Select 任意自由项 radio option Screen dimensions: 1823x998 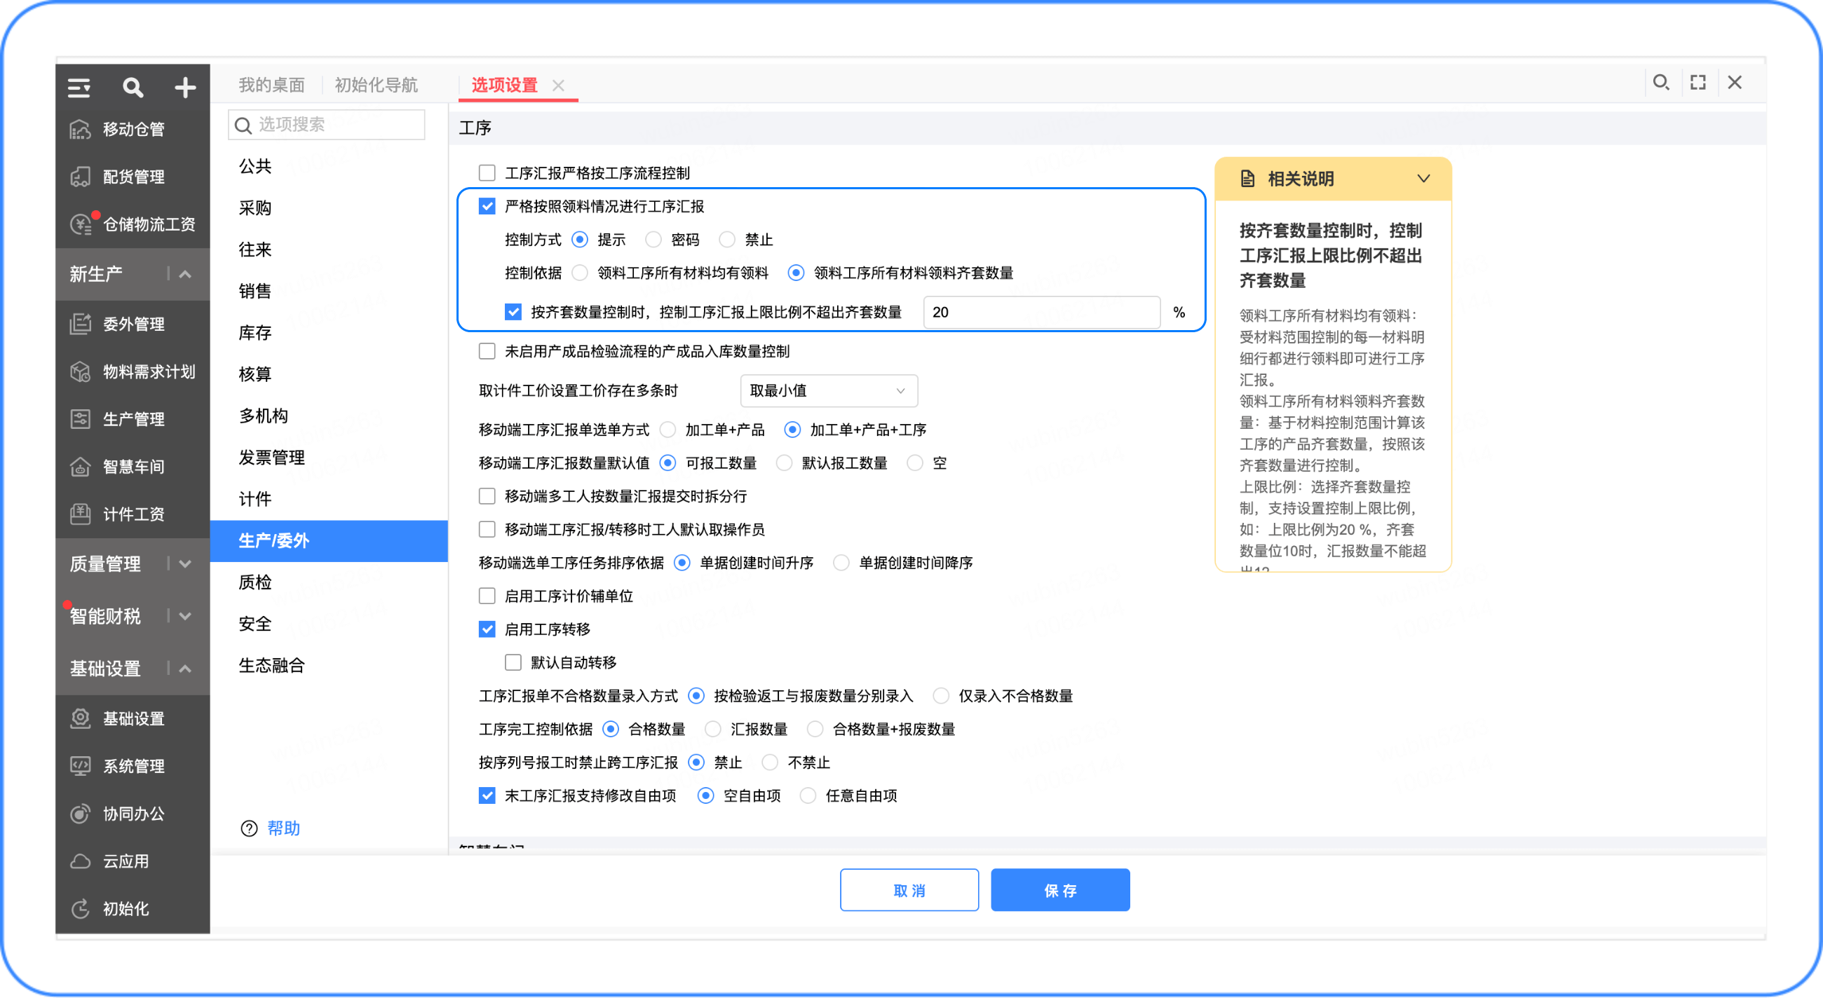(808, 795)
